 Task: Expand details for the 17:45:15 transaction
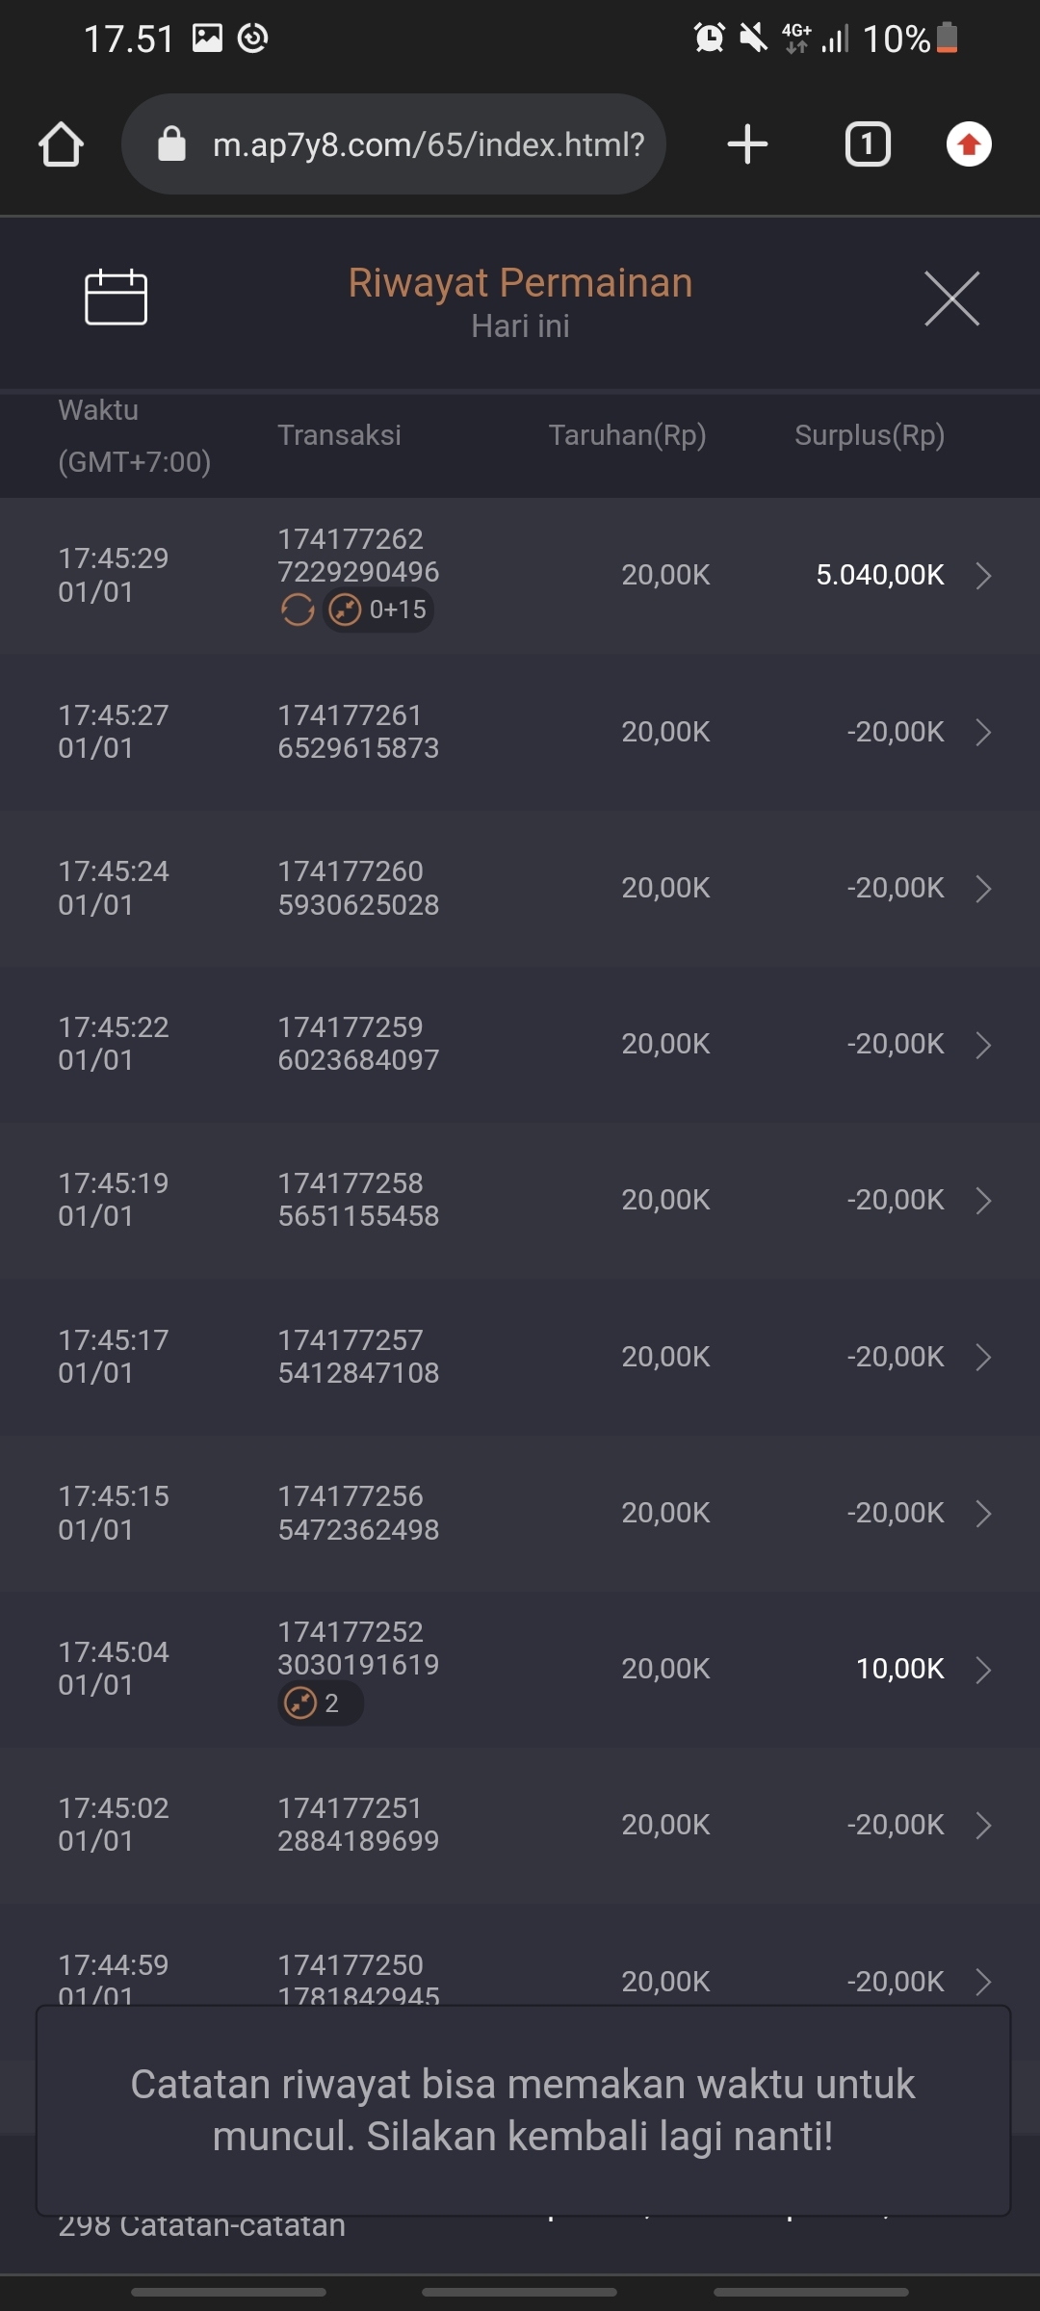[983, 1514]
